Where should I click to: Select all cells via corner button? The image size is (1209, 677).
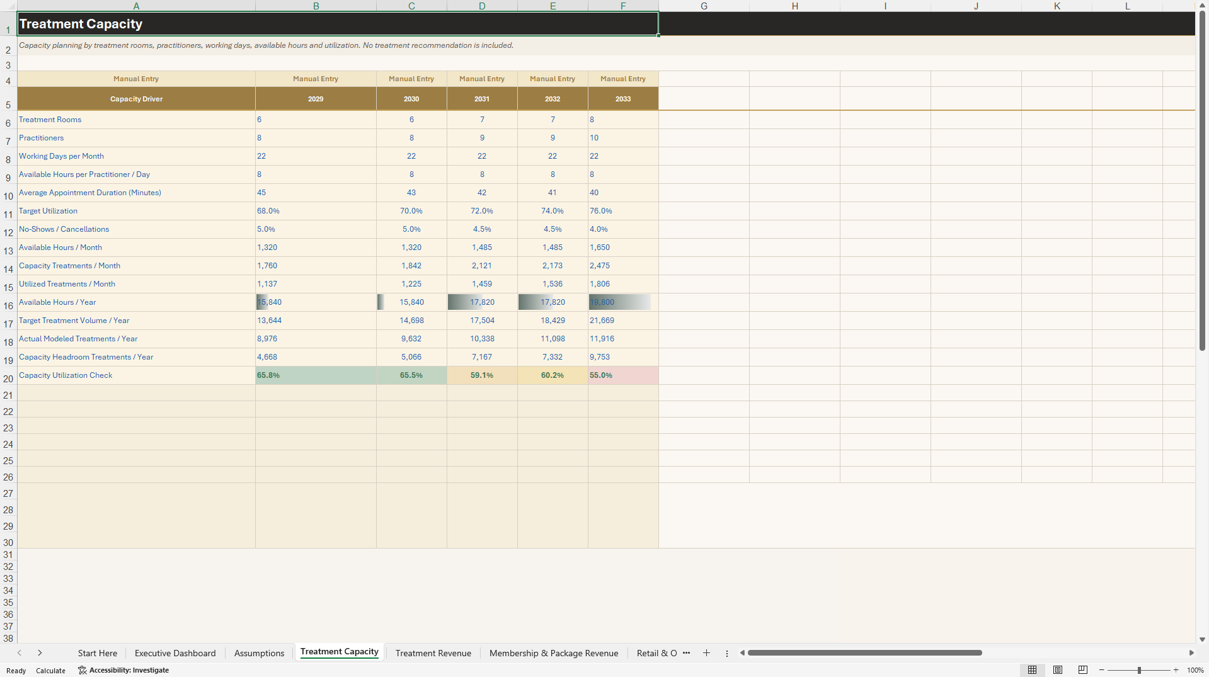coord(8,6)
